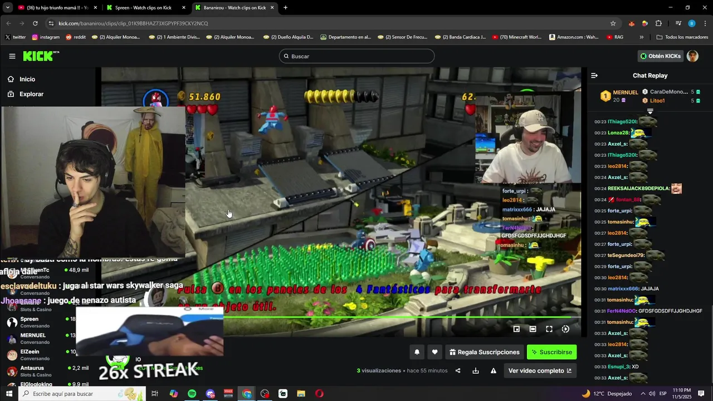Screen dimensions: 713x401
Task: Click the green Suscribirse button
Action: (x=551, y=352)
